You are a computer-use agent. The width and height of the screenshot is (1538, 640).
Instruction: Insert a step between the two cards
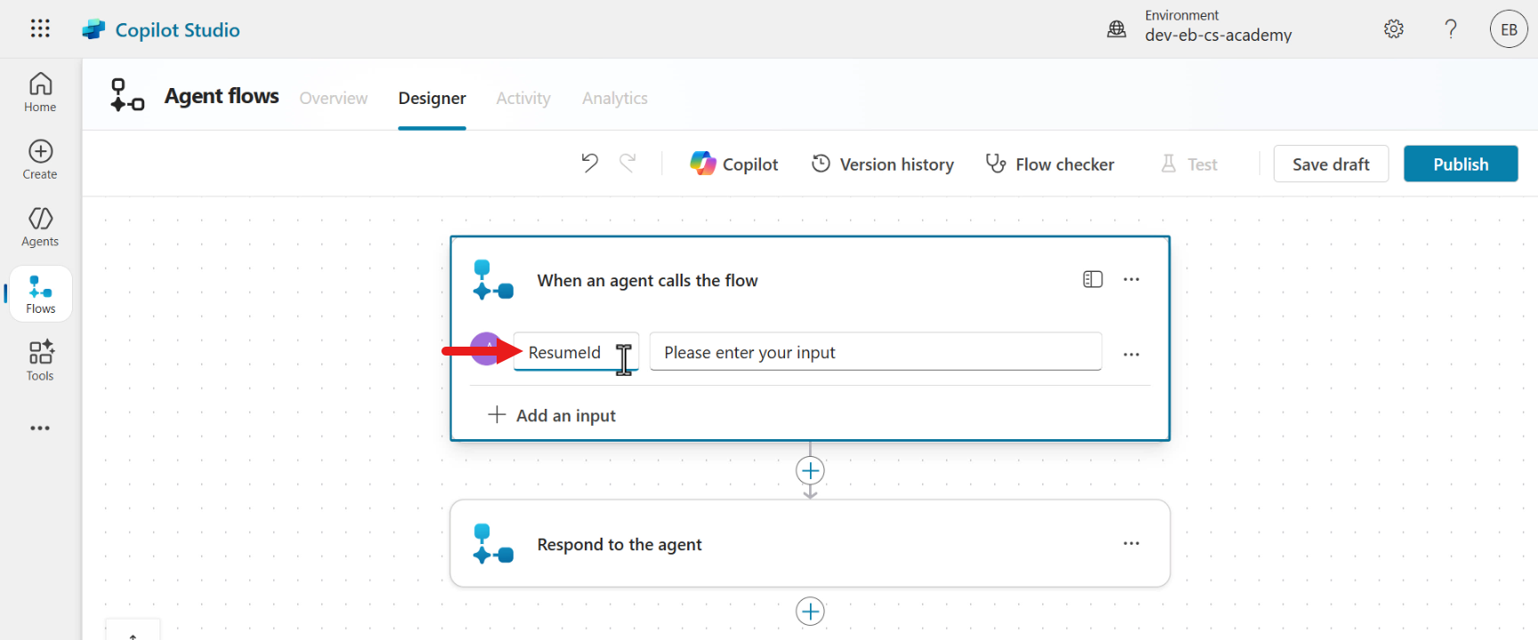pos(810,470)
